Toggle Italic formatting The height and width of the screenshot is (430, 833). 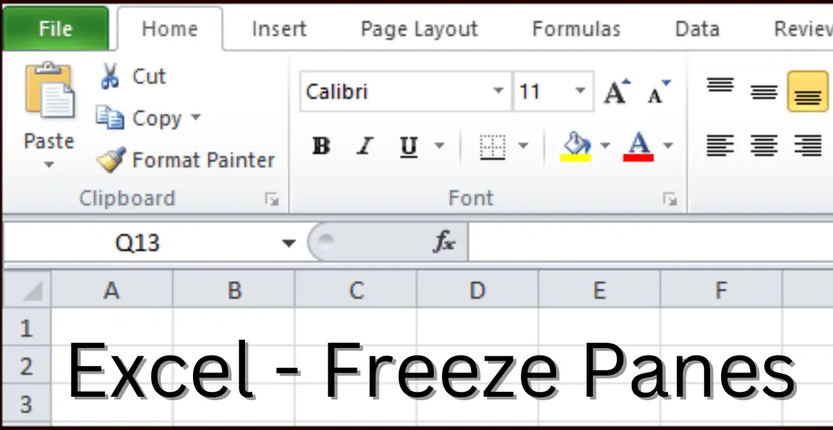[364, 146]
